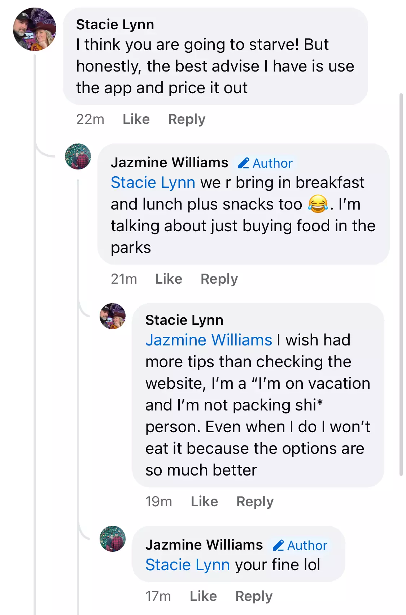Open Stacie Lynn mention in 'your fine lol'

[188, 565]
